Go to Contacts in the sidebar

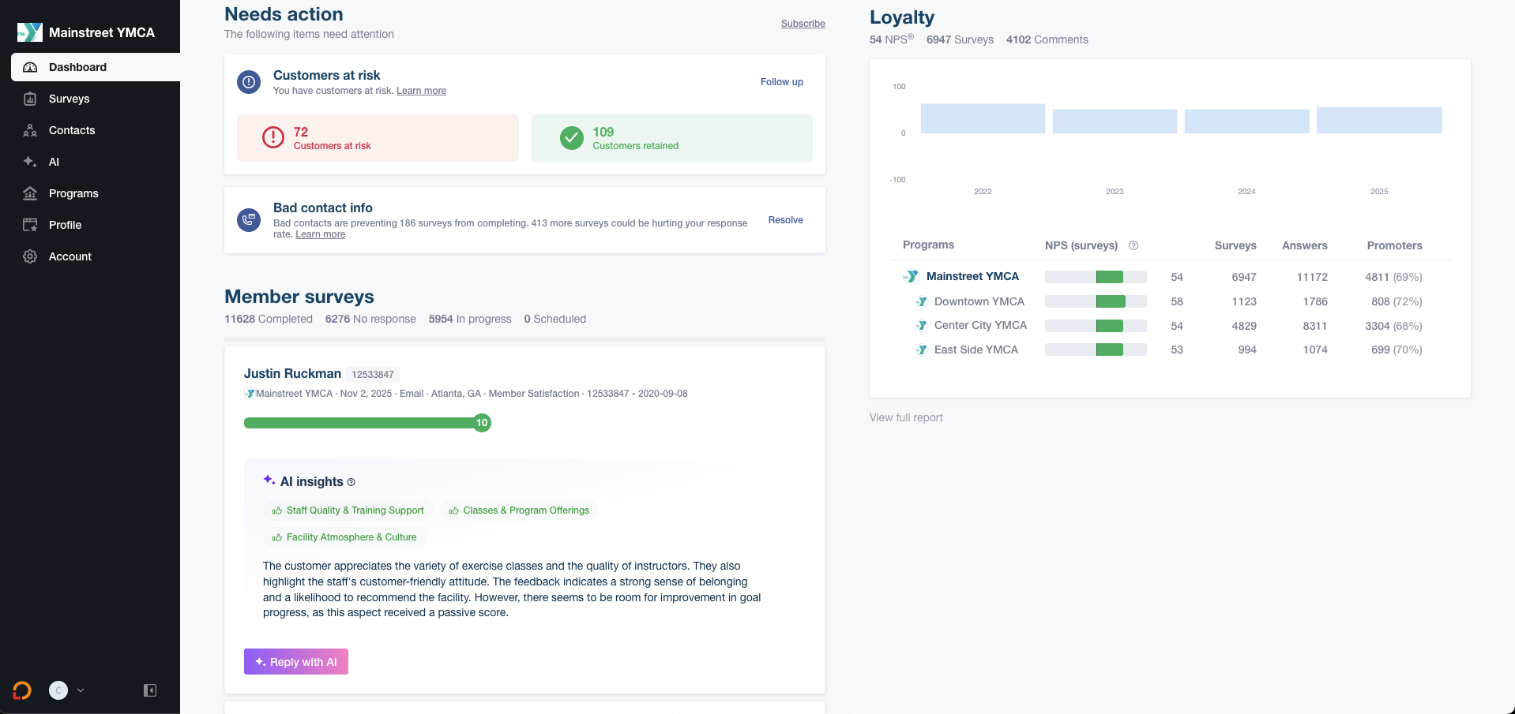[x=71, y=130]
